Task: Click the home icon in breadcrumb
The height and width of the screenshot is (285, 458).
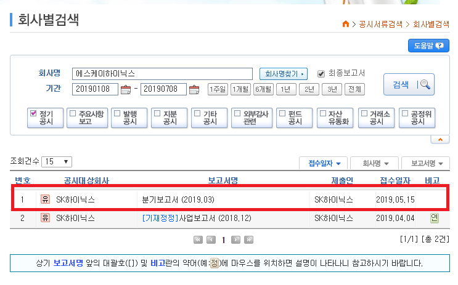Action: click(x=346, y=24)
